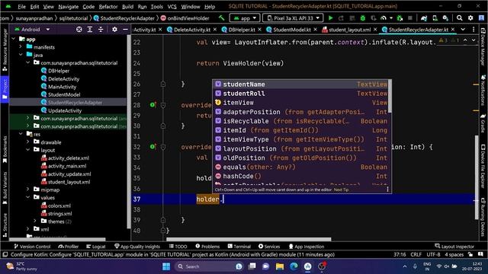Expand the manifests folder
The height and width of the screenshot is (274, 488).
coord(21,46)
